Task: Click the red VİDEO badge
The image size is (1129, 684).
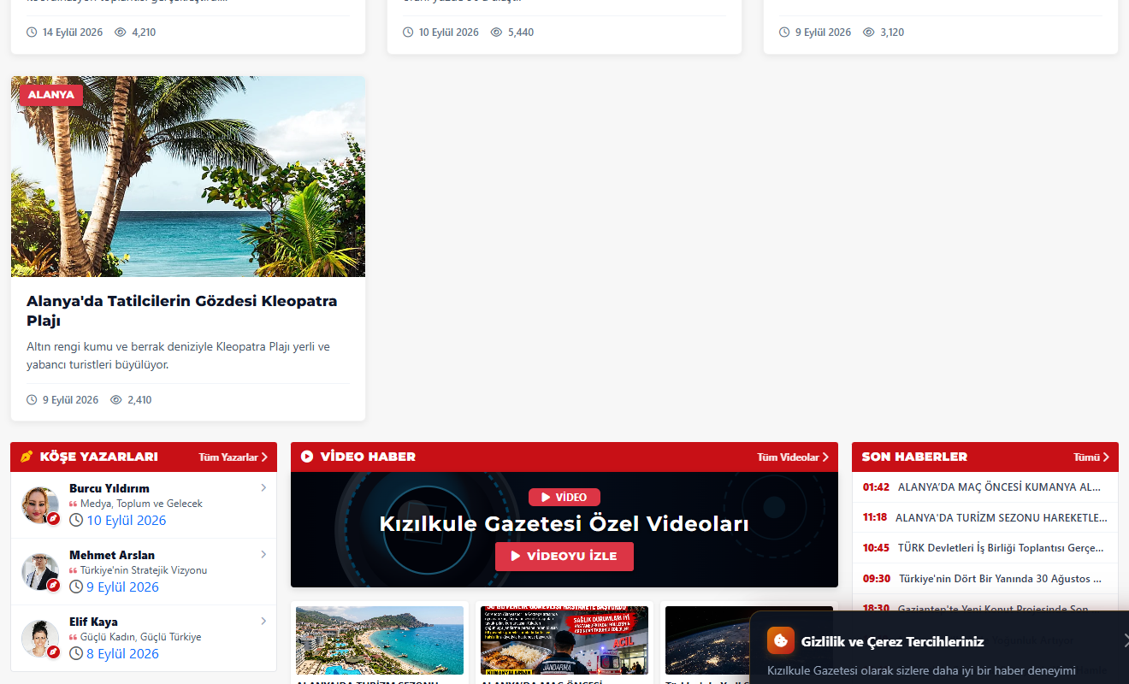Action: point(564,498)
